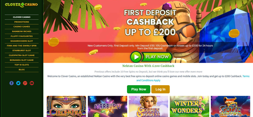Viewport: 253px width, 117px height.
Task: Open the Promotions menu item
Action: coord(22,22)
